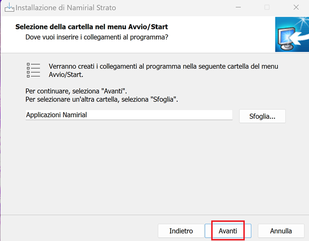The height and width of the screenshot is (241, 309).
Task: Focus the Applicazioni Namirial folder field
Action: tap(129, 115)
